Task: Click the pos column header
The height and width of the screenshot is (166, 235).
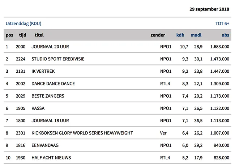Action: point(9,35)
